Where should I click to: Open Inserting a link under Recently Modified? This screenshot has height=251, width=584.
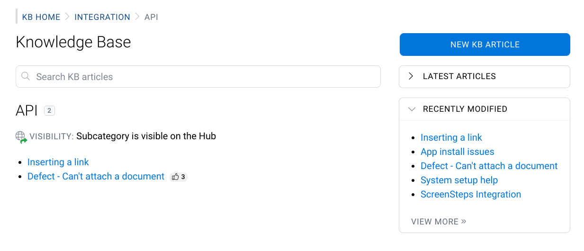pyautogui.click(x=451, y=137)
